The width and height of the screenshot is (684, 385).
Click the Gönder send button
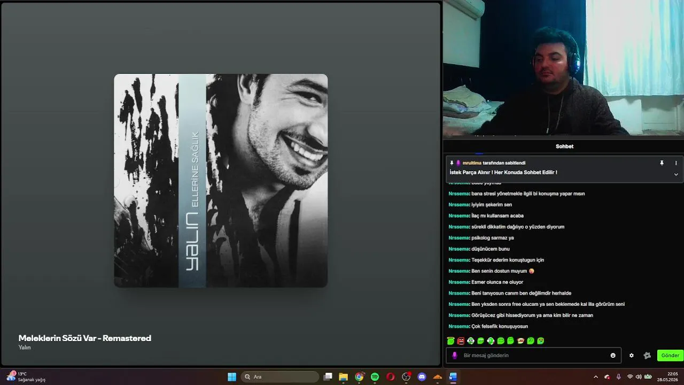pos(670,356)
